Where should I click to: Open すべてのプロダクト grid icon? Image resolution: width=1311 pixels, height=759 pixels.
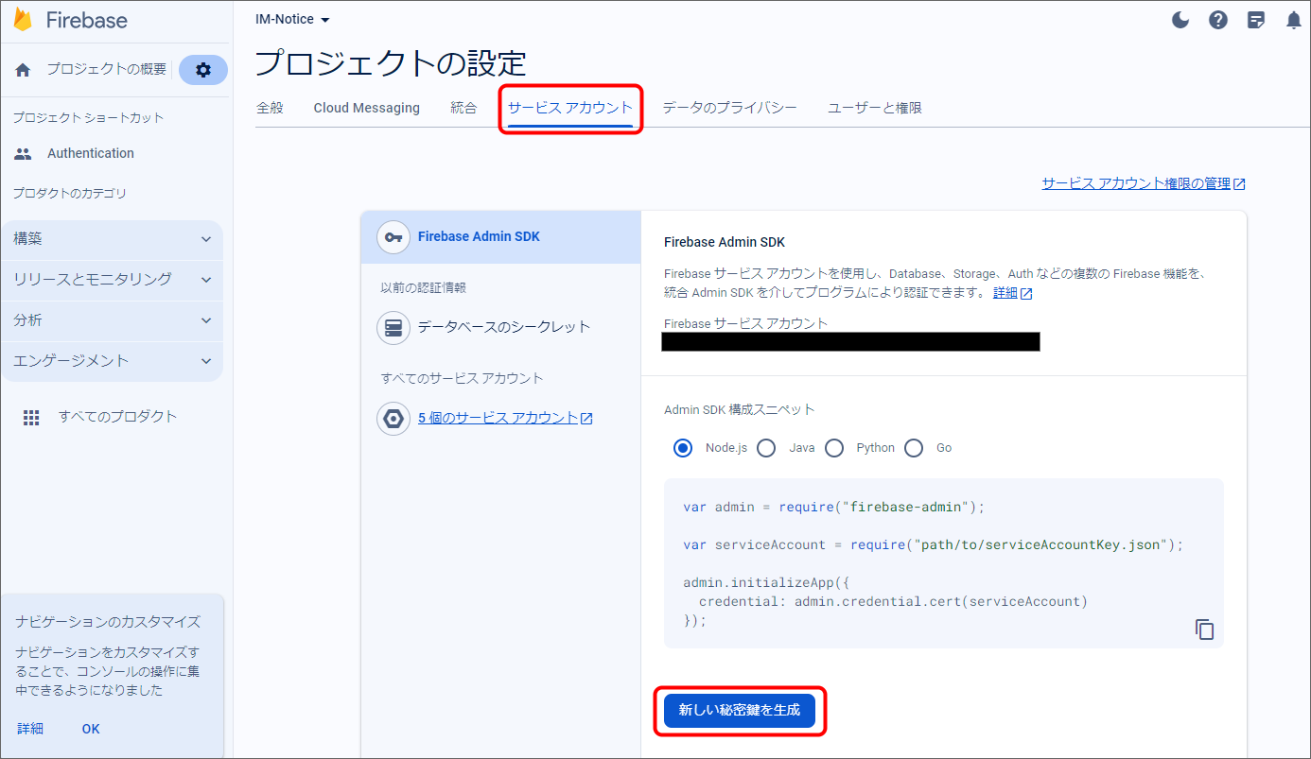coord(31,417)
